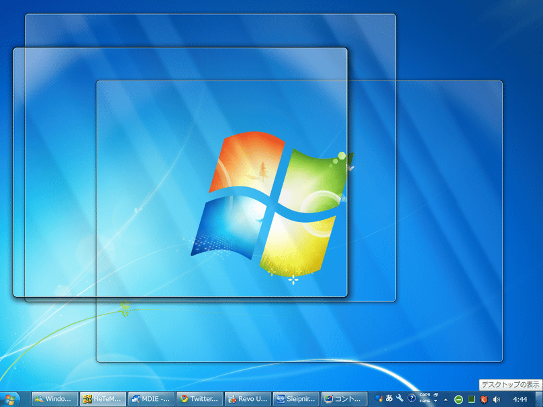The width and height of the screenshot is (543, 407).
Task: Open the コント... control panel taskbar button
Action: tap(344, 399)
